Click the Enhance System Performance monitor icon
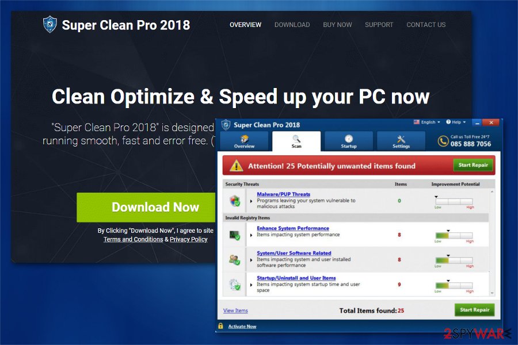Viewport: 518px width, 345px height. click(235, 235)
